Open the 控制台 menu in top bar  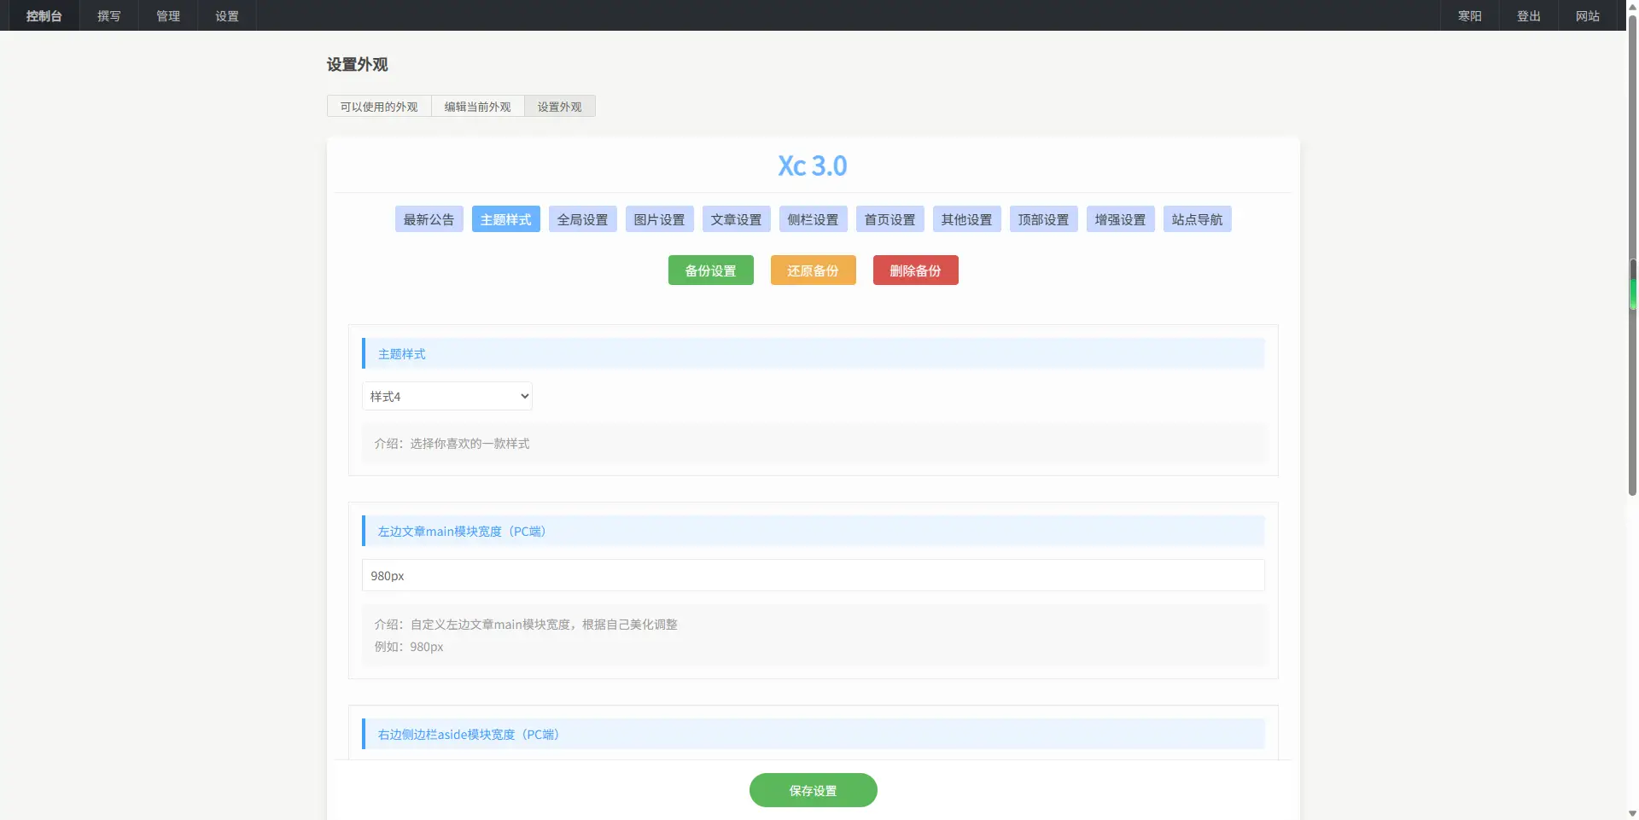(44, 16)
